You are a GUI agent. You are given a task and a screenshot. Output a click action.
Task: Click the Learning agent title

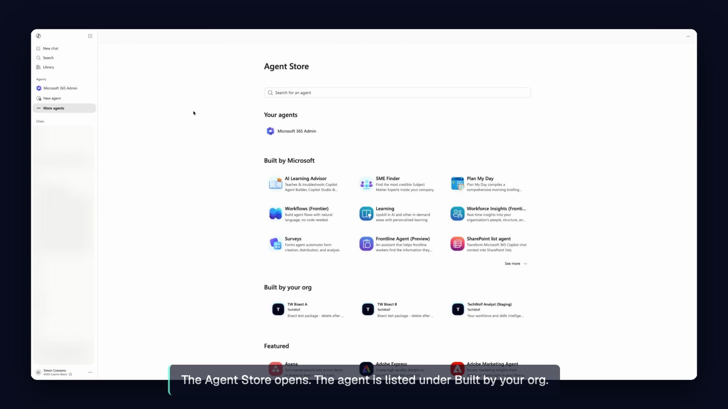(385, 209)
